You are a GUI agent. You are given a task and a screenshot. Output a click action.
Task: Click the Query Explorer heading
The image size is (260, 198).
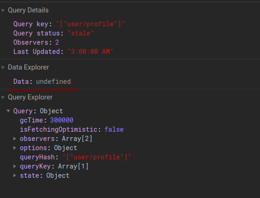point(30,97)
